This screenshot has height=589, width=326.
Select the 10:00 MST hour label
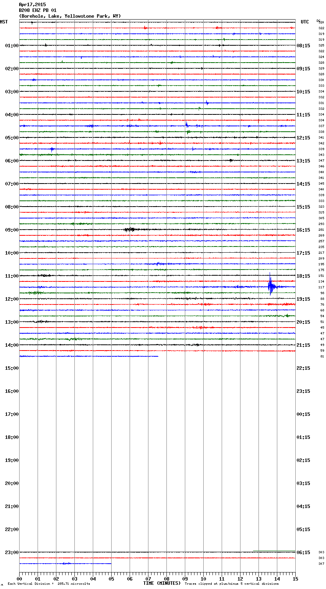(x=12, y=253)
